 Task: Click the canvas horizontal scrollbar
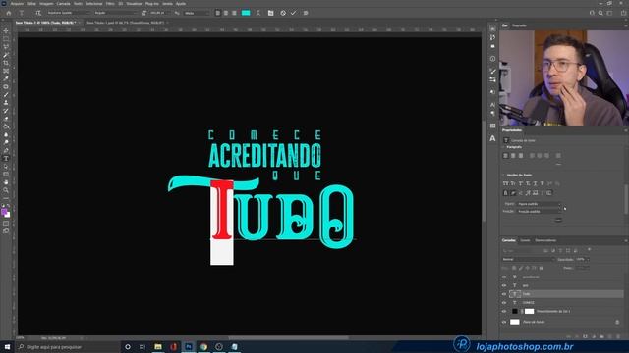pyautogui.click(x=289, y=338)
